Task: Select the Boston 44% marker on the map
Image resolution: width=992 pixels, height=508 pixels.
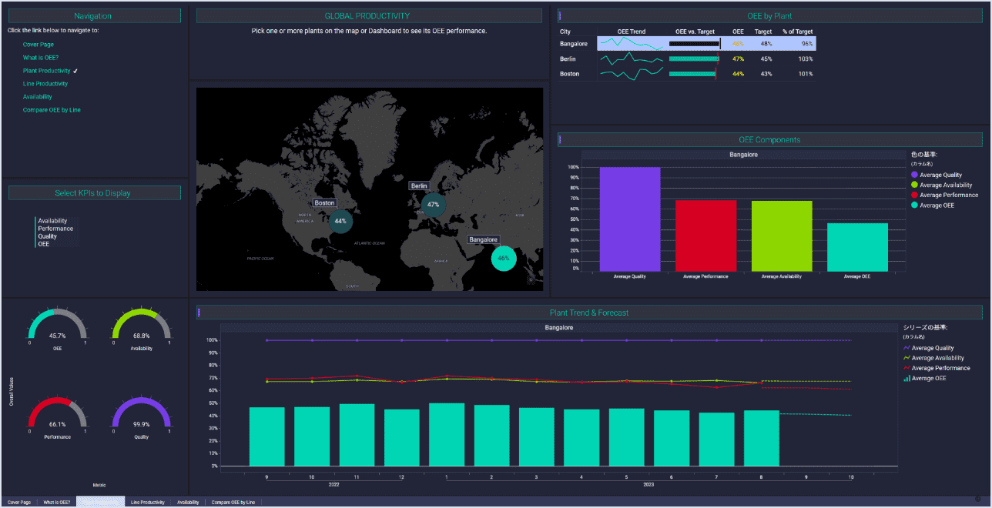Action: coord(340,221)
